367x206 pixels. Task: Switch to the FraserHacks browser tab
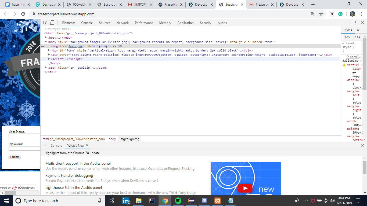[171, 5]
